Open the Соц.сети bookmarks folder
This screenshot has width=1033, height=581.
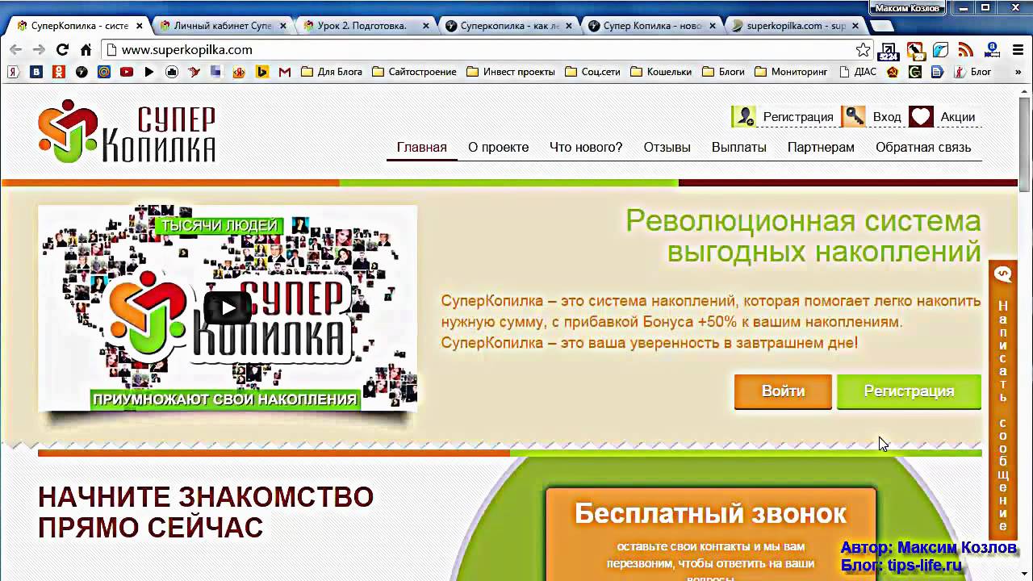pyautogui.click(x=592, y=72)
